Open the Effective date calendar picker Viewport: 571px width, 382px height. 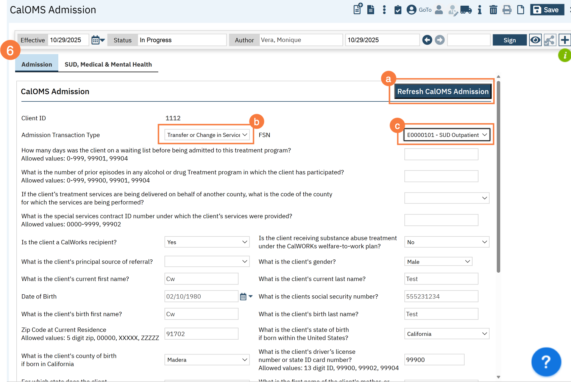pos(98,40)
